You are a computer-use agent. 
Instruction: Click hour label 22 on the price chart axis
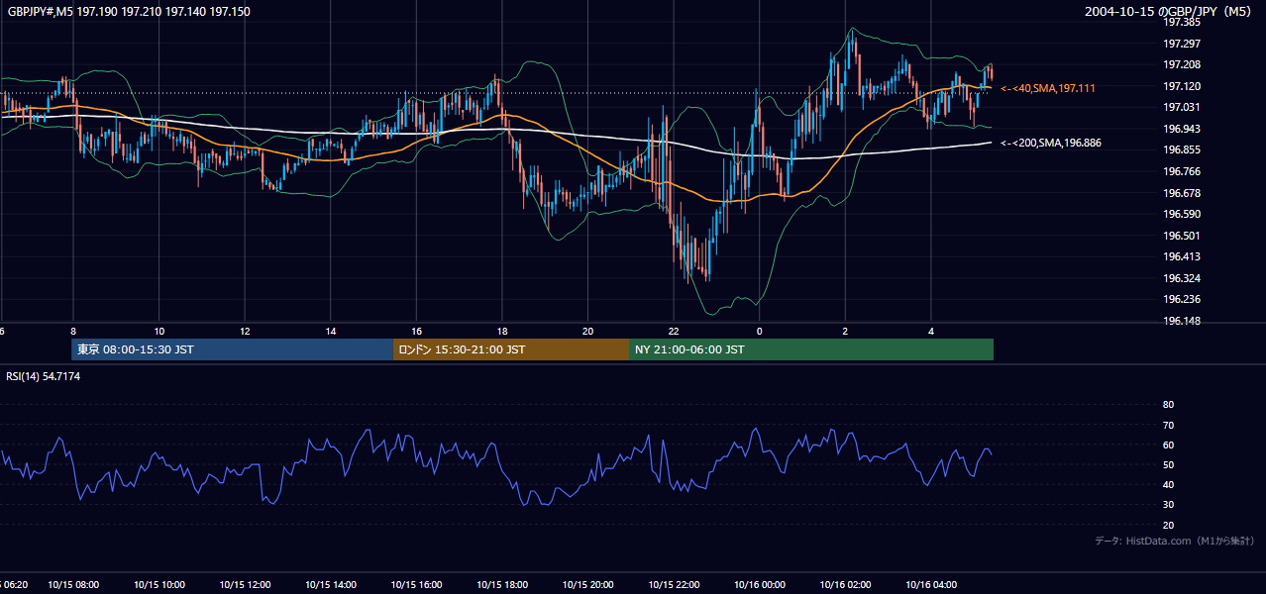[x=674, y=331]
